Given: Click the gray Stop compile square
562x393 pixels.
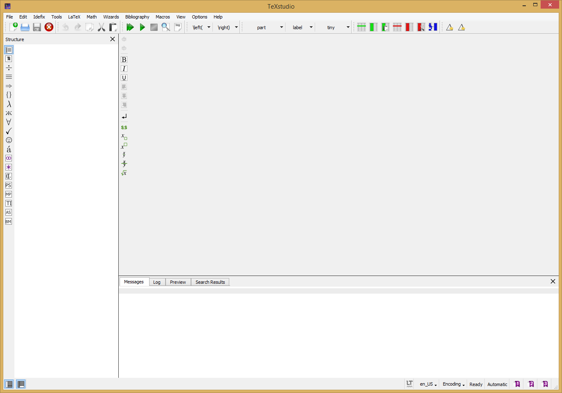Looking at the screenshot, I should [154, 27].
